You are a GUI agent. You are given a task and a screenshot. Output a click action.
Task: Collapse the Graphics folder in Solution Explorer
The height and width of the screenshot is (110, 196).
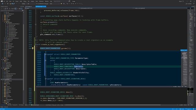(x=3, y=21)
